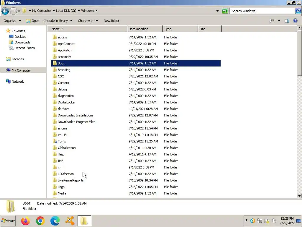Click the search magnifier icon
The image size is (302, 227).
point(298,11)
